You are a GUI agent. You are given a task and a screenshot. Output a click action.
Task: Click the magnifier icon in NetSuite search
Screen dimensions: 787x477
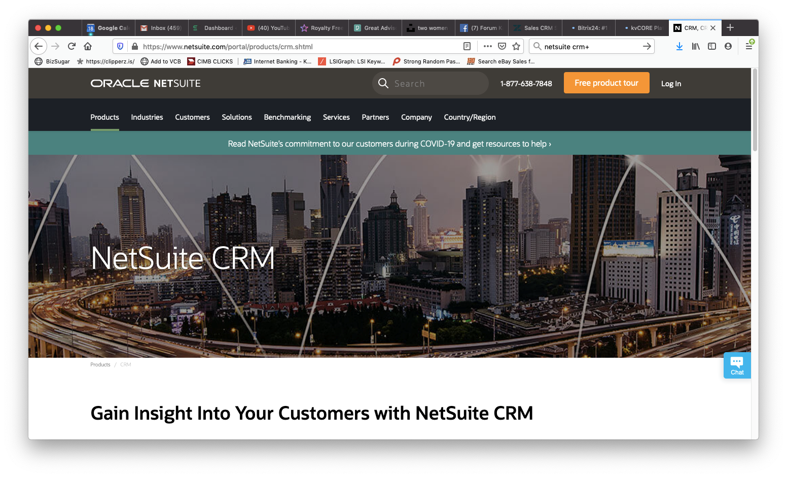pos(383,83)
